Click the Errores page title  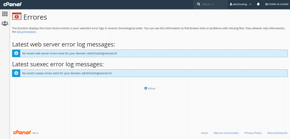(x=35, y=17)
